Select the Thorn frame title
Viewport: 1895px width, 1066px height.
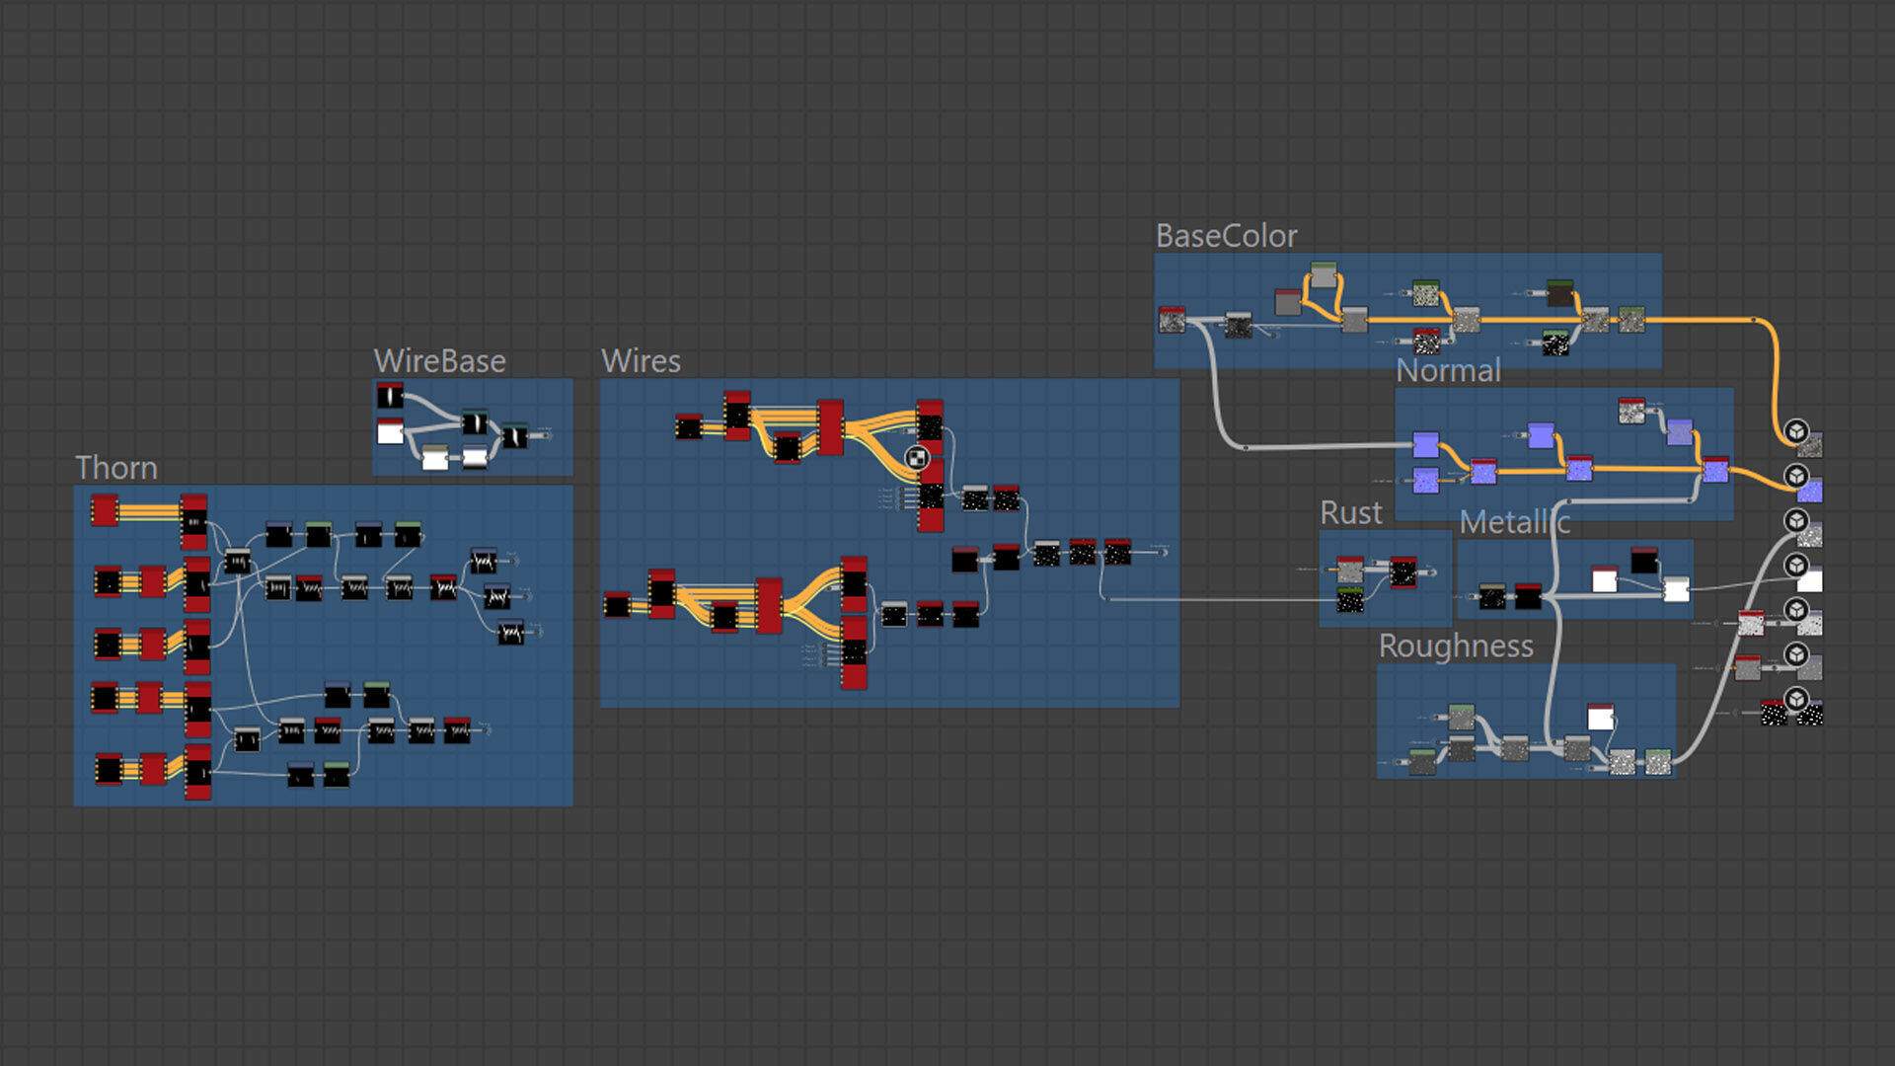pos(116,468)
